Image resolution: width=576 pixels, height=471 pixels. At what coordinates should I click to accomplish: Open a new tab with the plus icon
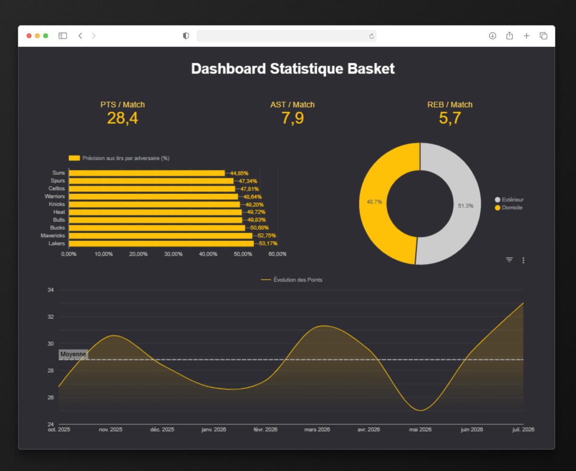(x=526, y=36)
